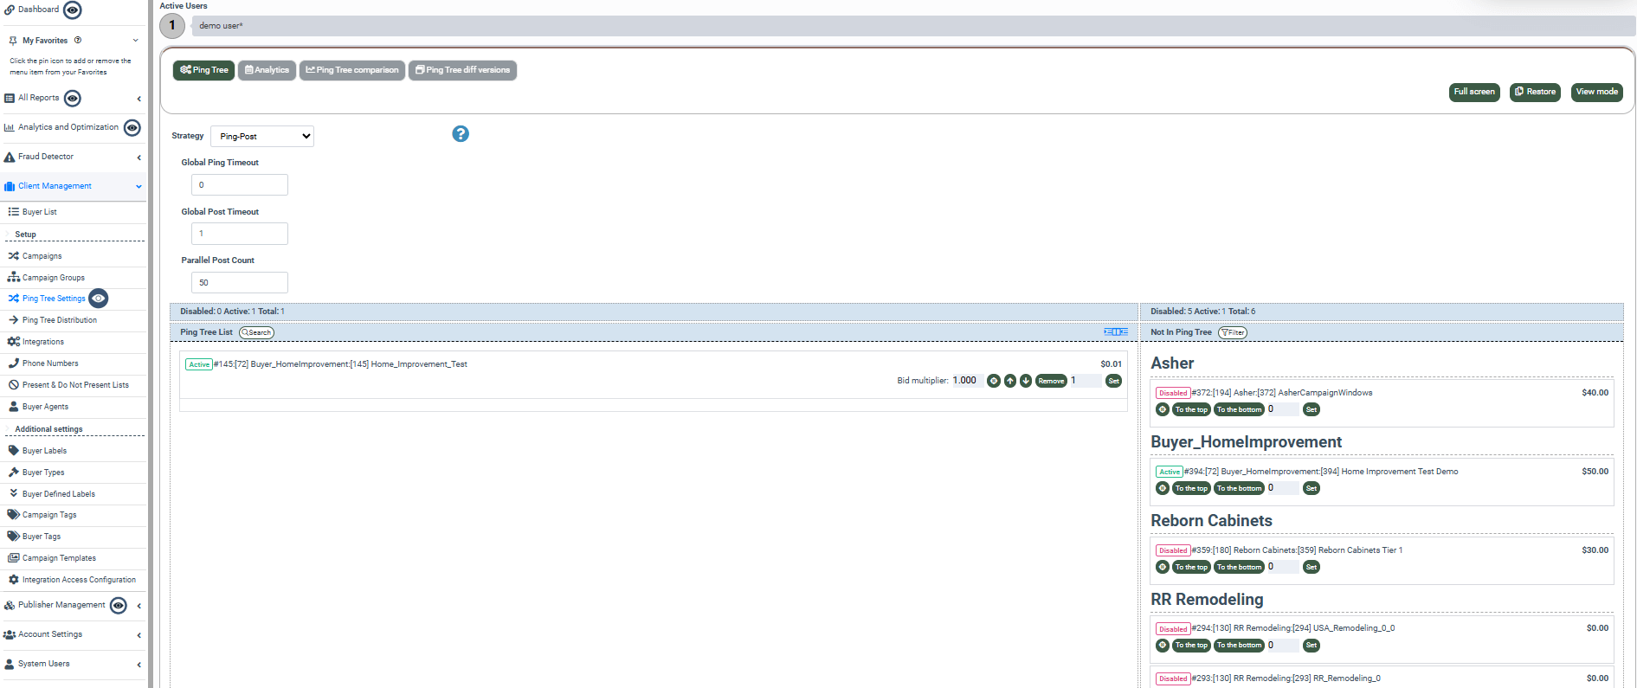Expand the Publisher Management menu chevron
Screen dimensions: 1637x688
(139, 606)
